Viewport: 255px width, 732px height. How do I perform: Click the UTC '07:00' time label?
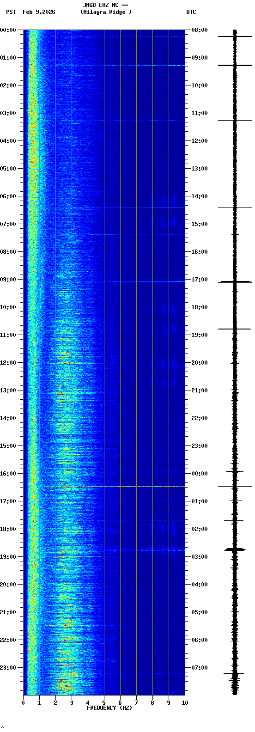pos(200,668)
